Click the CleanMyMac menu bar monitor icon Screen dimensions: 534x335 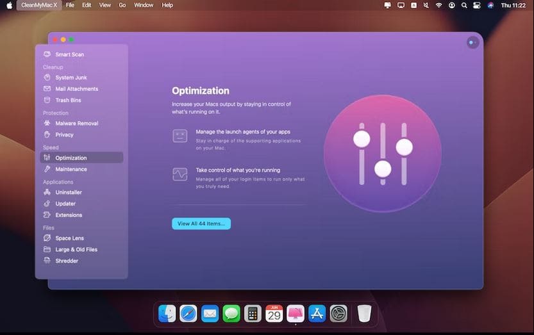[x=388, y=5]
